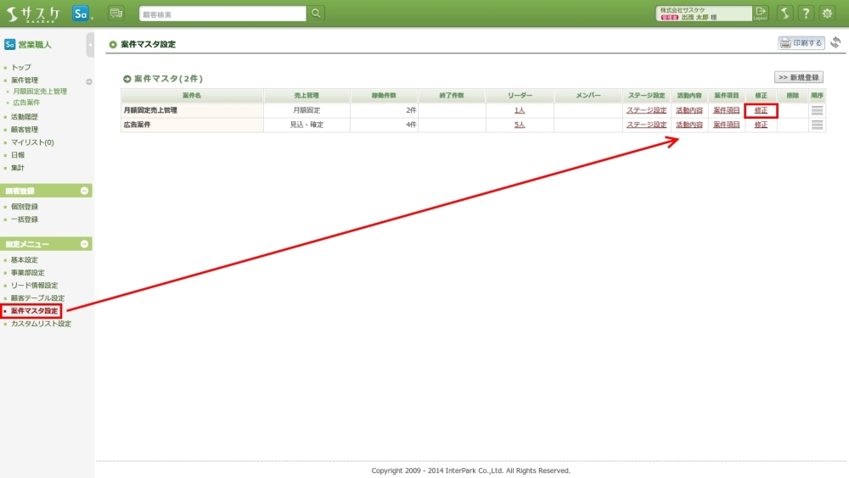Click the Saaske logo in header
Viewport: 849px width, 478px height.
pos(34,14)
